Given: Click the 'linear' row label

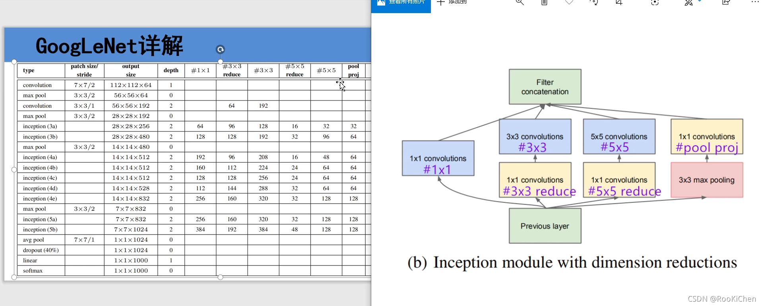Looking at the screenshot, I should 30,260.
